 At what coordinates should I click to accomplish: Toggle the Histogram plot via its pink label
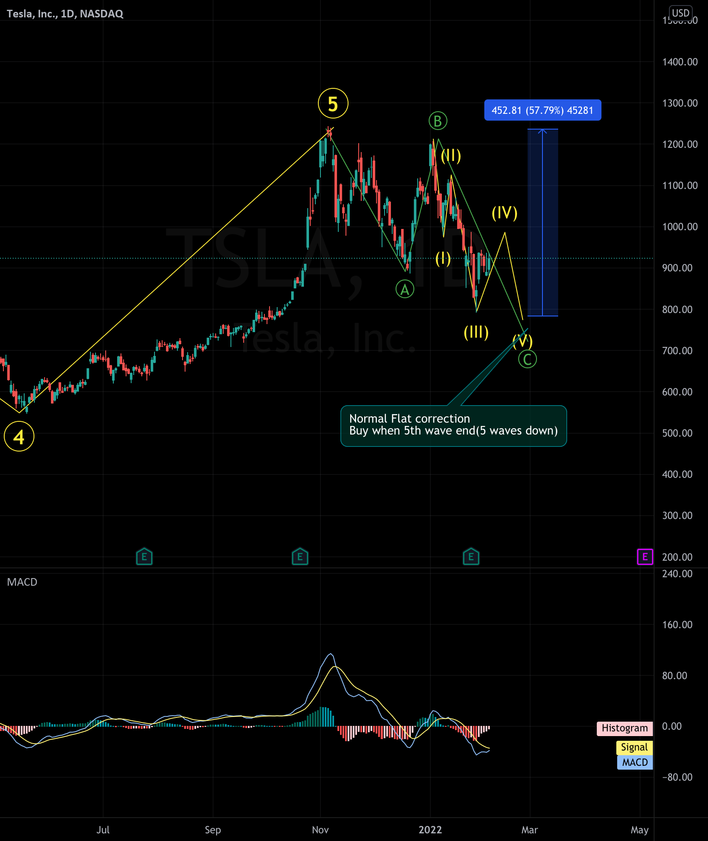click(x=624, y=728)
